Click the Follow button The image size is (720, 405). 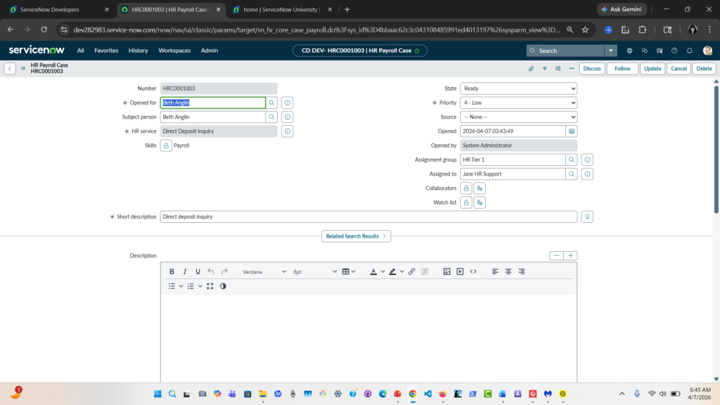coord(622,68)
